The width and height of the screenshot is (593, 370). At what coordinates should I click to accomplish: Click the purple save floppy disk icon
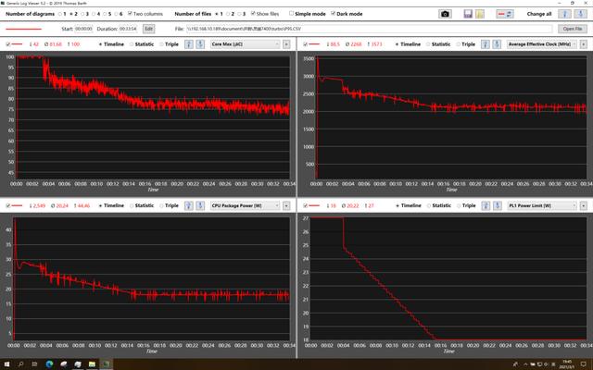click(x=468, y=14)
